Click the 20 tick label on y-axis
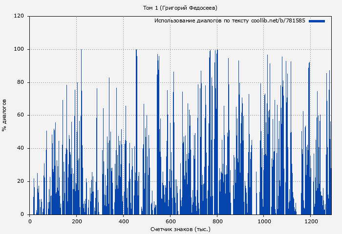 pyautogui.click(x=21, y=181)
